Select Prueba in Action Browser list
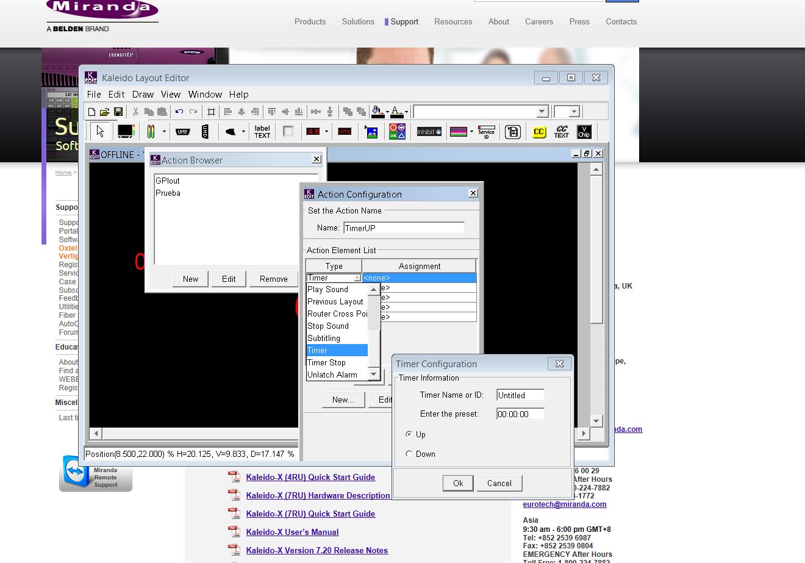Image resolution: width=805 pixels, height=563 pixels. click(x=168, y=193)
